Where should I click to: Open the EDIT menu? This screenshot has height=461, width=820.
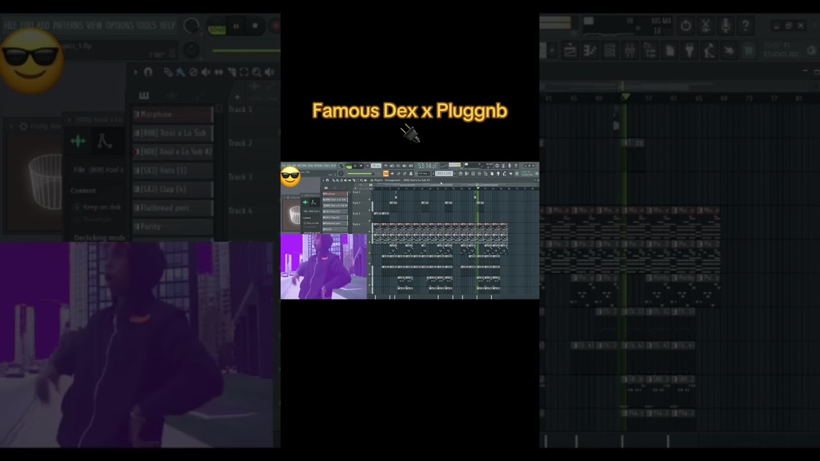click(289, 165)
